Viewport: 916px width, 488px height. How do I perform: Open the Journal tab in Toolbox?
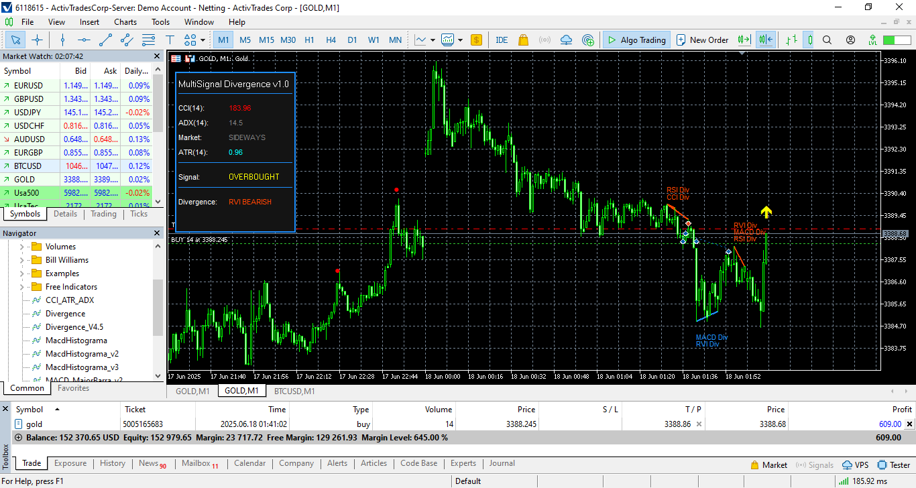tap(502, 463)
